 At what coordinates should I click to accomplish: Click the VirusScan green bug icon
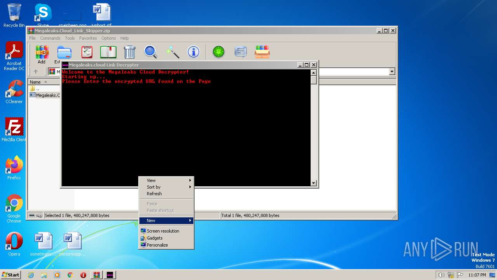[x=219, y=52]
